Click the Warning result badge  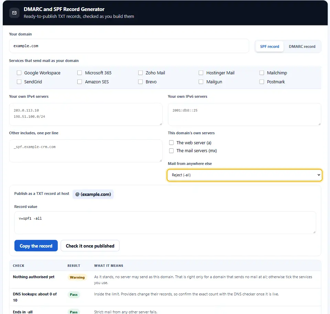[77, 277]
